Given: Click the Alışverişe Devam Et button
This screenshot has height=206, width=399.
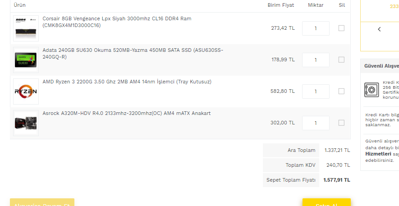Looking at the screenshot, I should tap(42, 202).
